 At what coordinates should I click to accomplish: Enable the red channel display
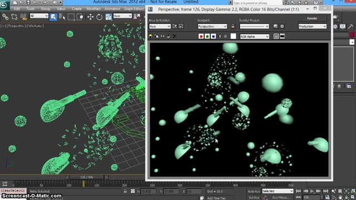pyautogui.click(x=201, y=36)
